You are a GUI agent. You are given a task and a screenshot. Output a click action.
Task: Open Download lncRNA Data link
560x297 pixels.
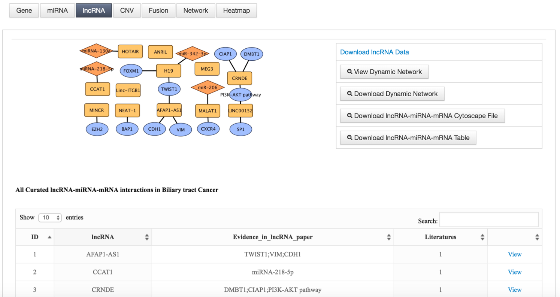point(374,52)
